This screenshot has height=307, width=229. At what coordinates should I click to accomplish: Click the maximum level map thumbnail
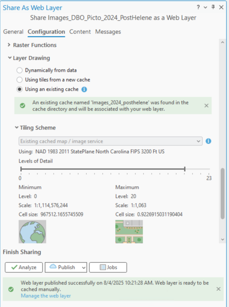click(129, 231)
